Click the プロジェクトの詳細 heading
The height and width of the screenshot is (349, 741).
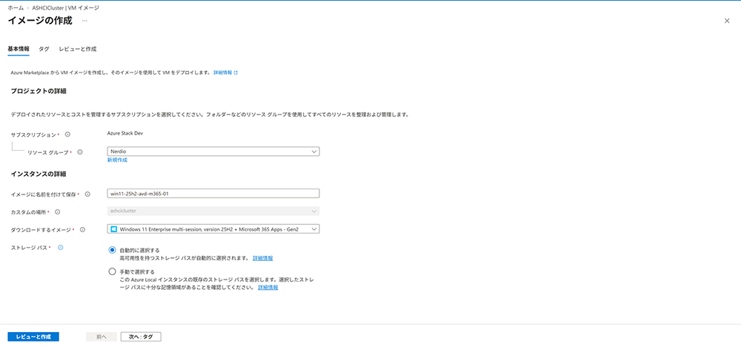pos(39,91)
